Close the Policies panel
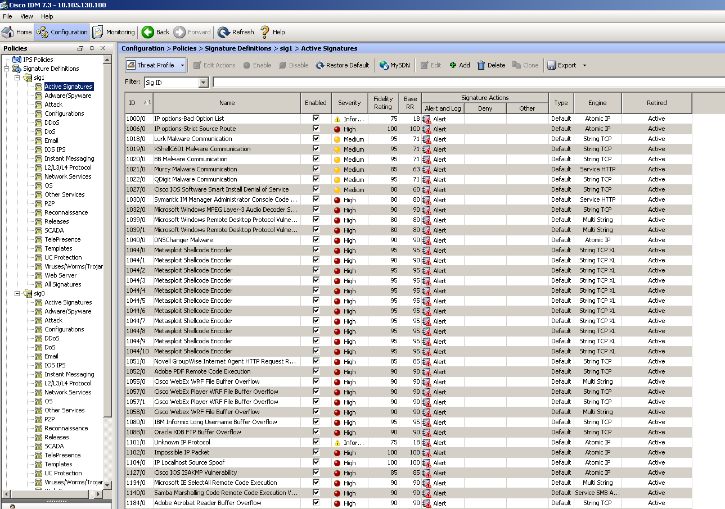Viewport: 725px width, 509px height. (103, 48)
